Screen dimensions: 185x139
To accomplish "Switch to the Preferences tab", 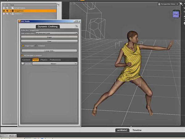I will coord(55,60).
